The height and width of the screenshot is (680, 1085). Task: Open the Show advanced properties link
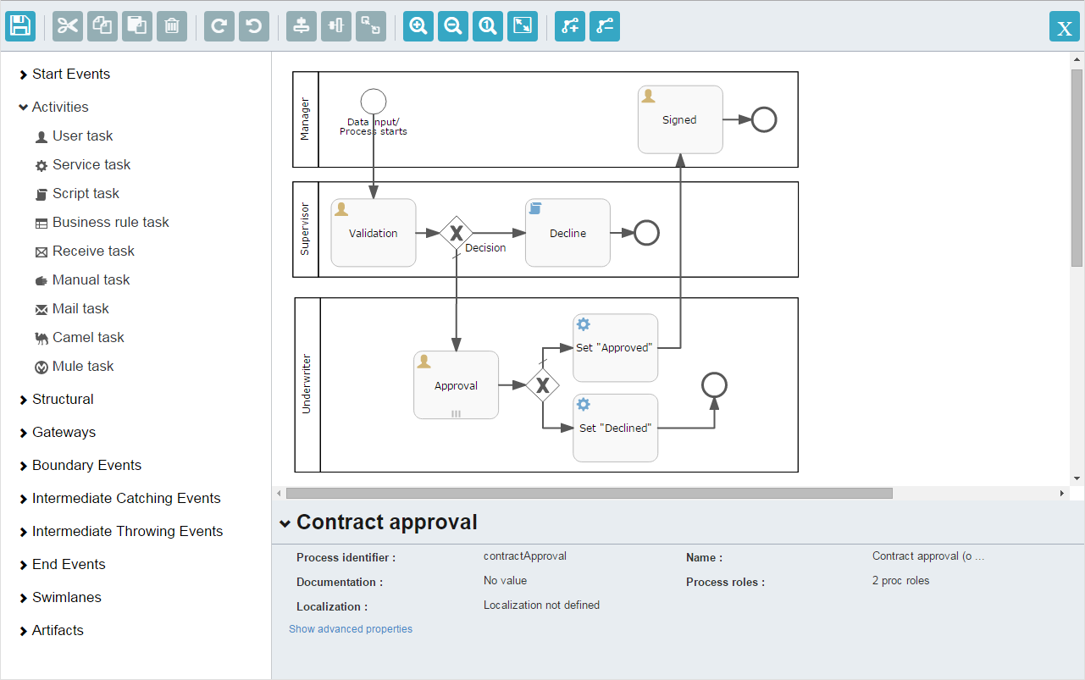351,629
